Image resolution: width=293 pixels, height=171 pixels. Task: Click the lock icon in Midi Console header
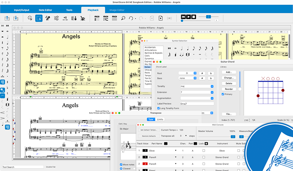[206, 143]
